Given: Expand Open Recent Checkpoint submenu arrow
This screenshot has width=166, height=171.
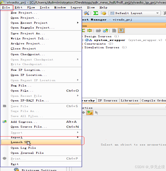Looking at the screenshot, I should point(78,59).
